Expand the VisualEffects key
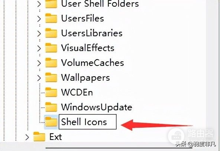220x151 pixels. click(x=39, y=48)
